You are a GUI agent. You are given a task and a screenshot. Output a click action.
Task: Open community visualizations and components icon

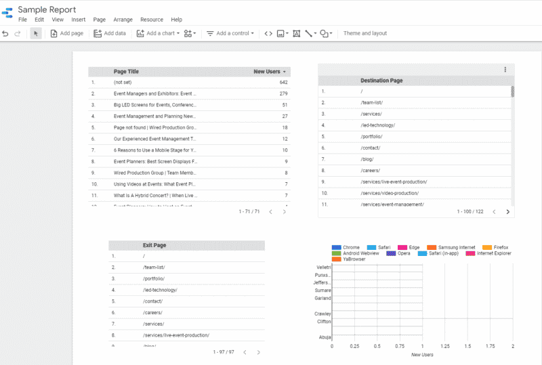coord(190,34)
